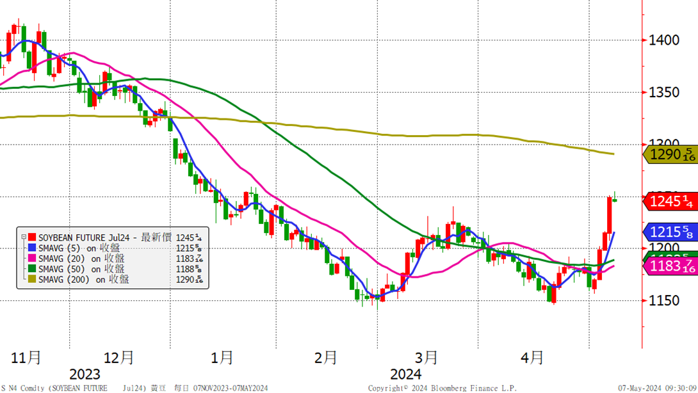Collapse the legend tree with the minus box
The image size is (698, 393).
pos(24,237)
